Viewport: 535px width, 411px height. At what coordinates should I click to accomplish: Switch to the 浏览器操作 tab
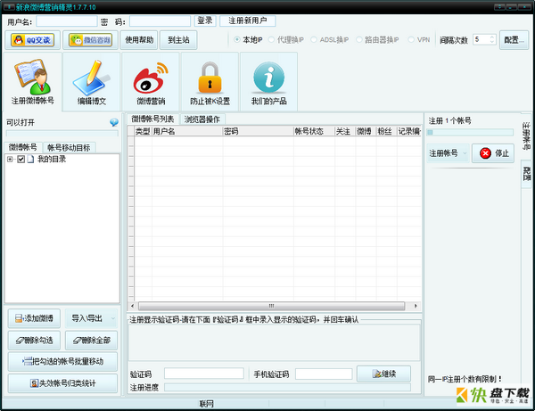(202, 119)
